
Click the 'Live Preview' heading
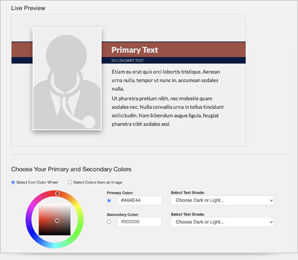click(x=28, y=8)
